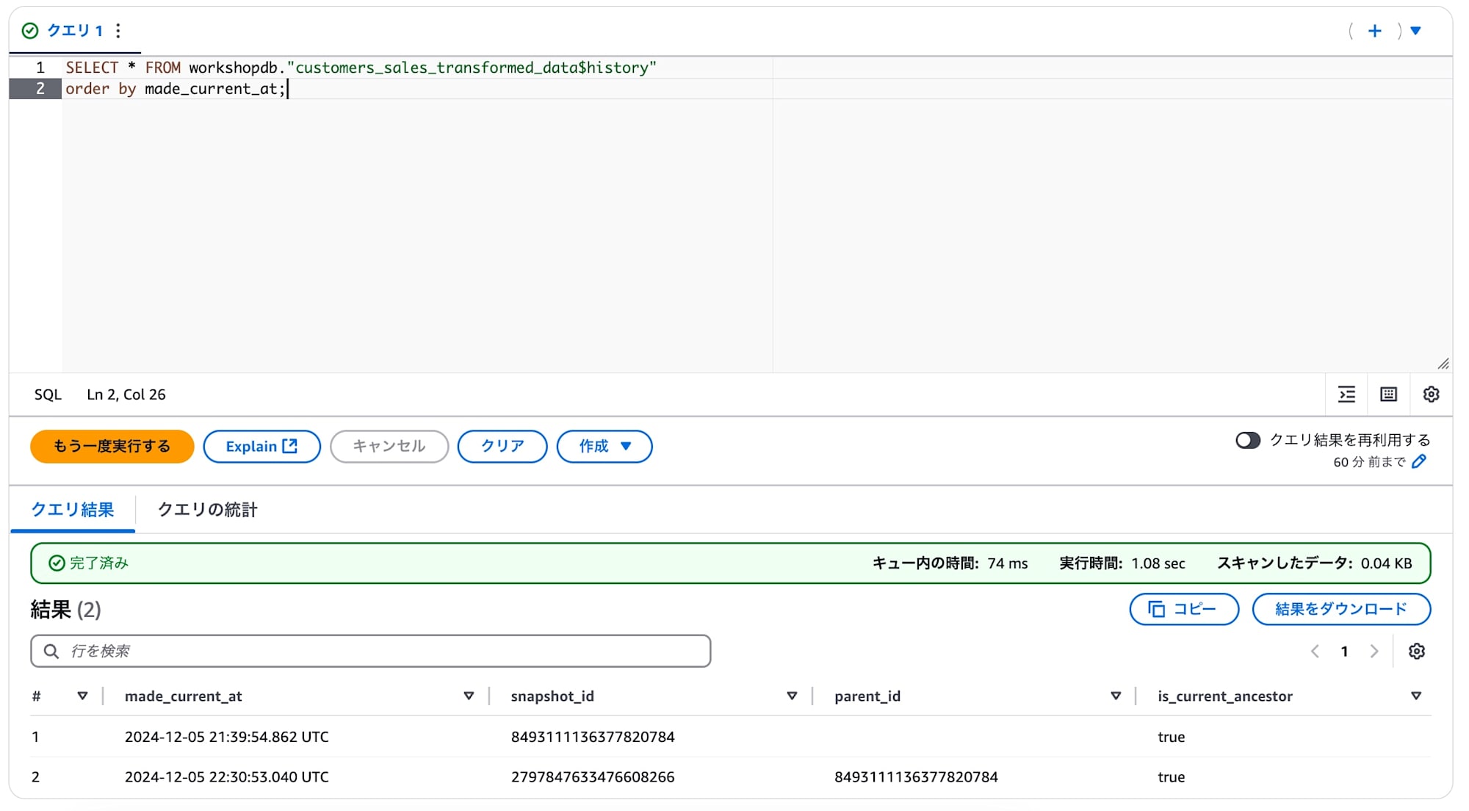Switch to クエリの統計 tab
Image resolution: width=1469 pixels, height=811 pixels.
(x=208, y=510)
